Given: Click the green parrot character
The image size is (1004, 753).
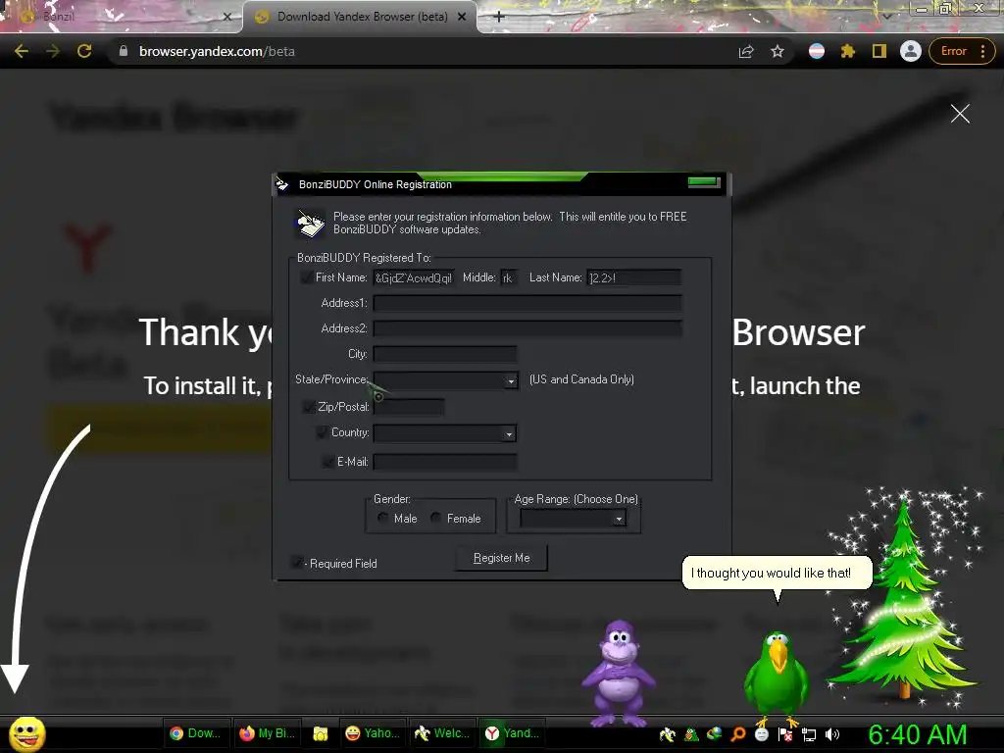Looking at the screenshot, I should point(777,678).
